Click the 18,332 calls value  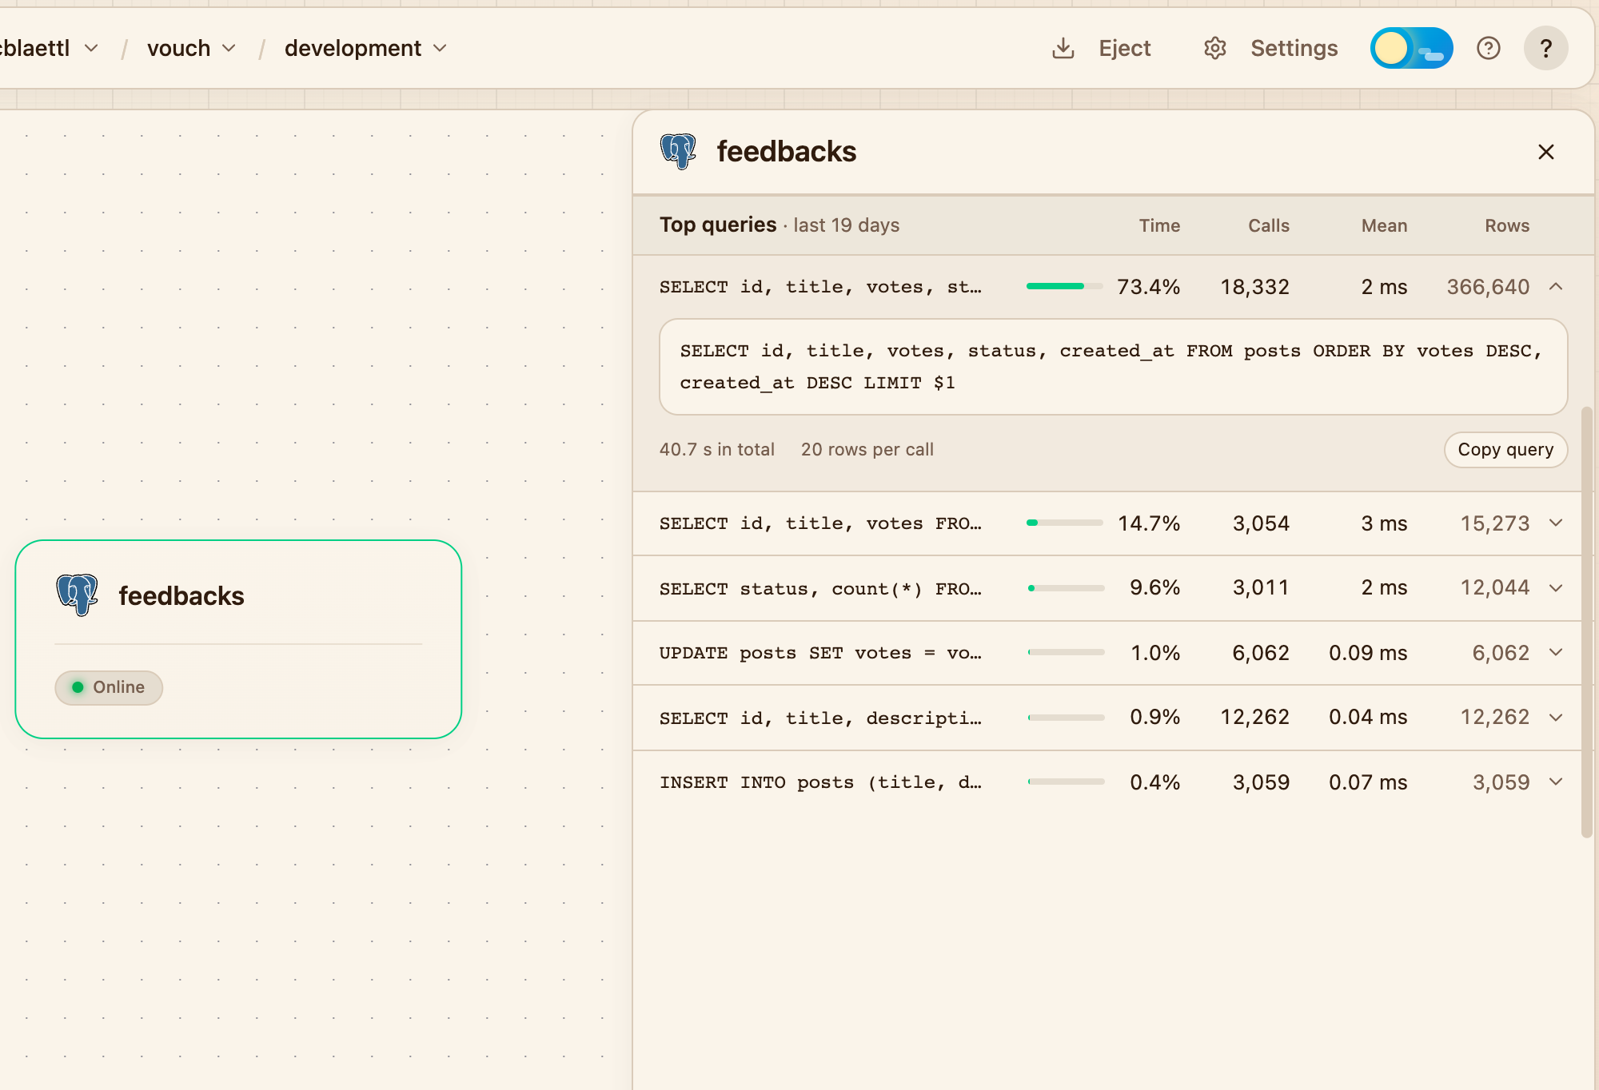pos(1254,287)
